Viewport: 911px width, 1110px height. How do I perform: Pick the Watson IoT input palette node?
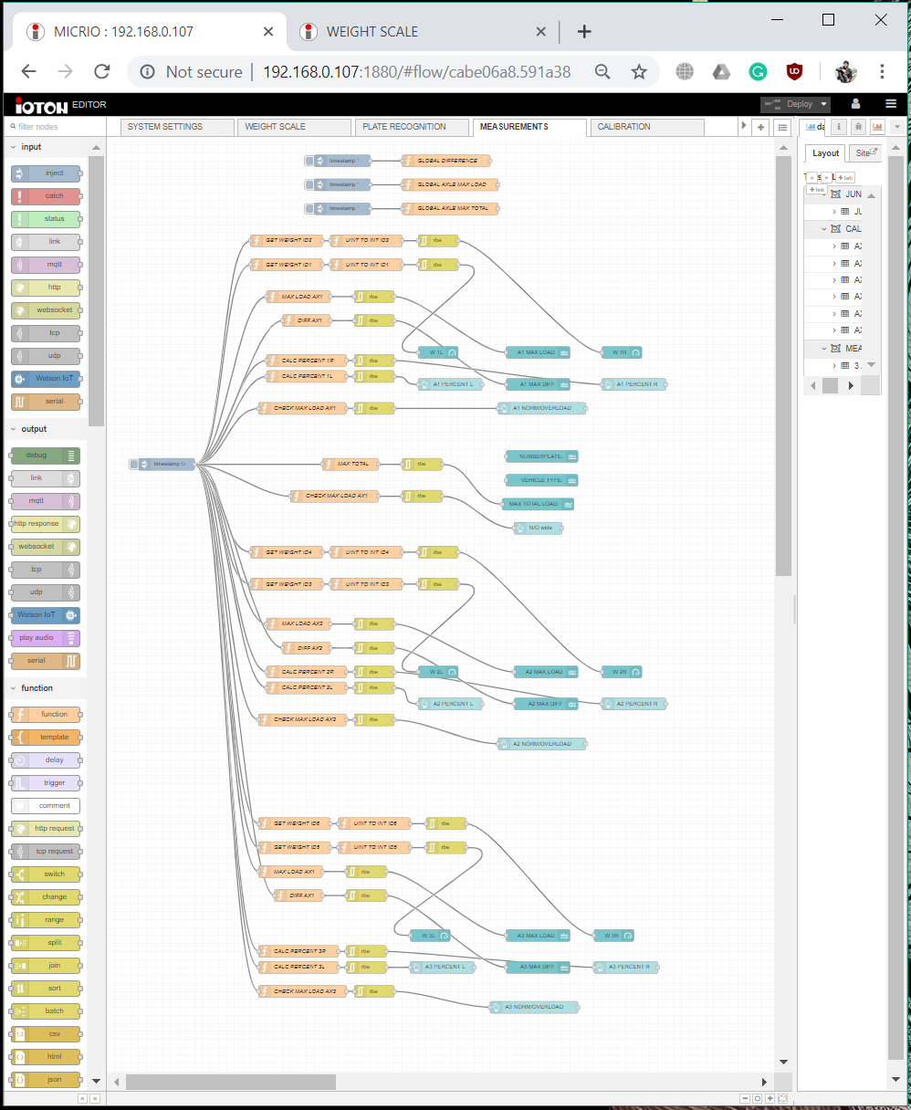coord(46,379)
